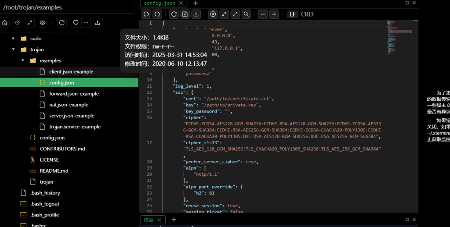The height and width of the screenshot is (227, 450).
Task: Refresh the file tree
Action: point(62,23)
